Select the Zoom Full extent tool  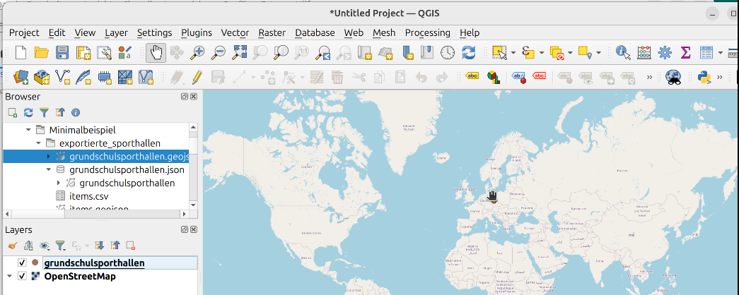coord(240,52)
